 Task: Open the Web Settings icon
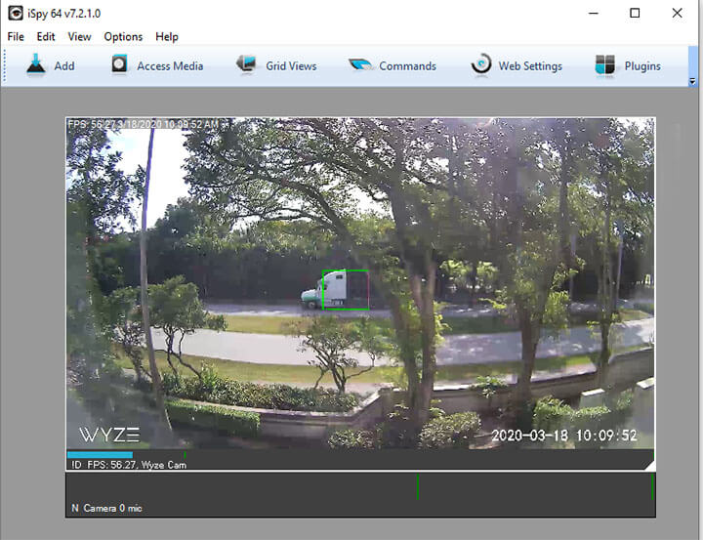point(481,65)
